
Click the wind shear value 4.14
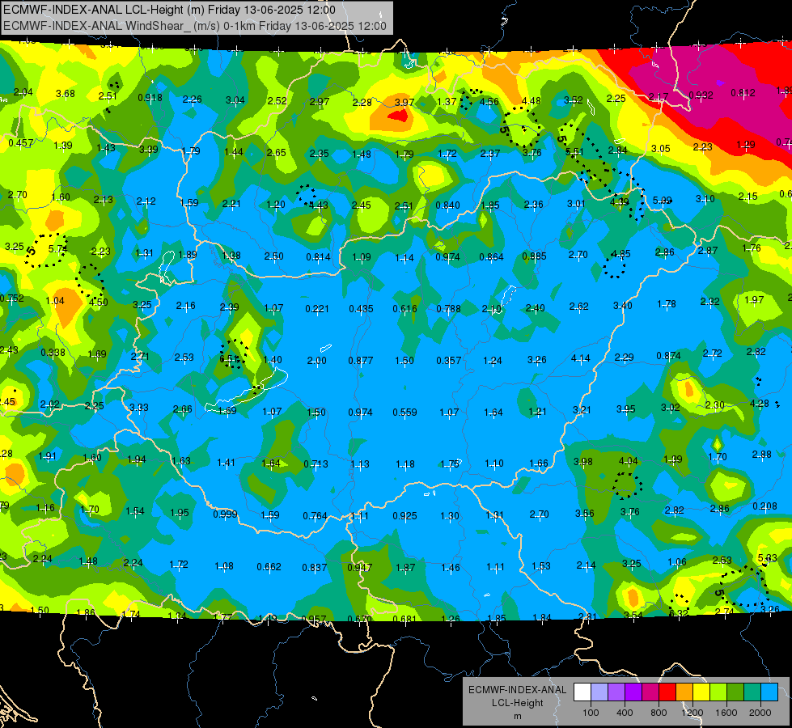[x=580, y=358]
